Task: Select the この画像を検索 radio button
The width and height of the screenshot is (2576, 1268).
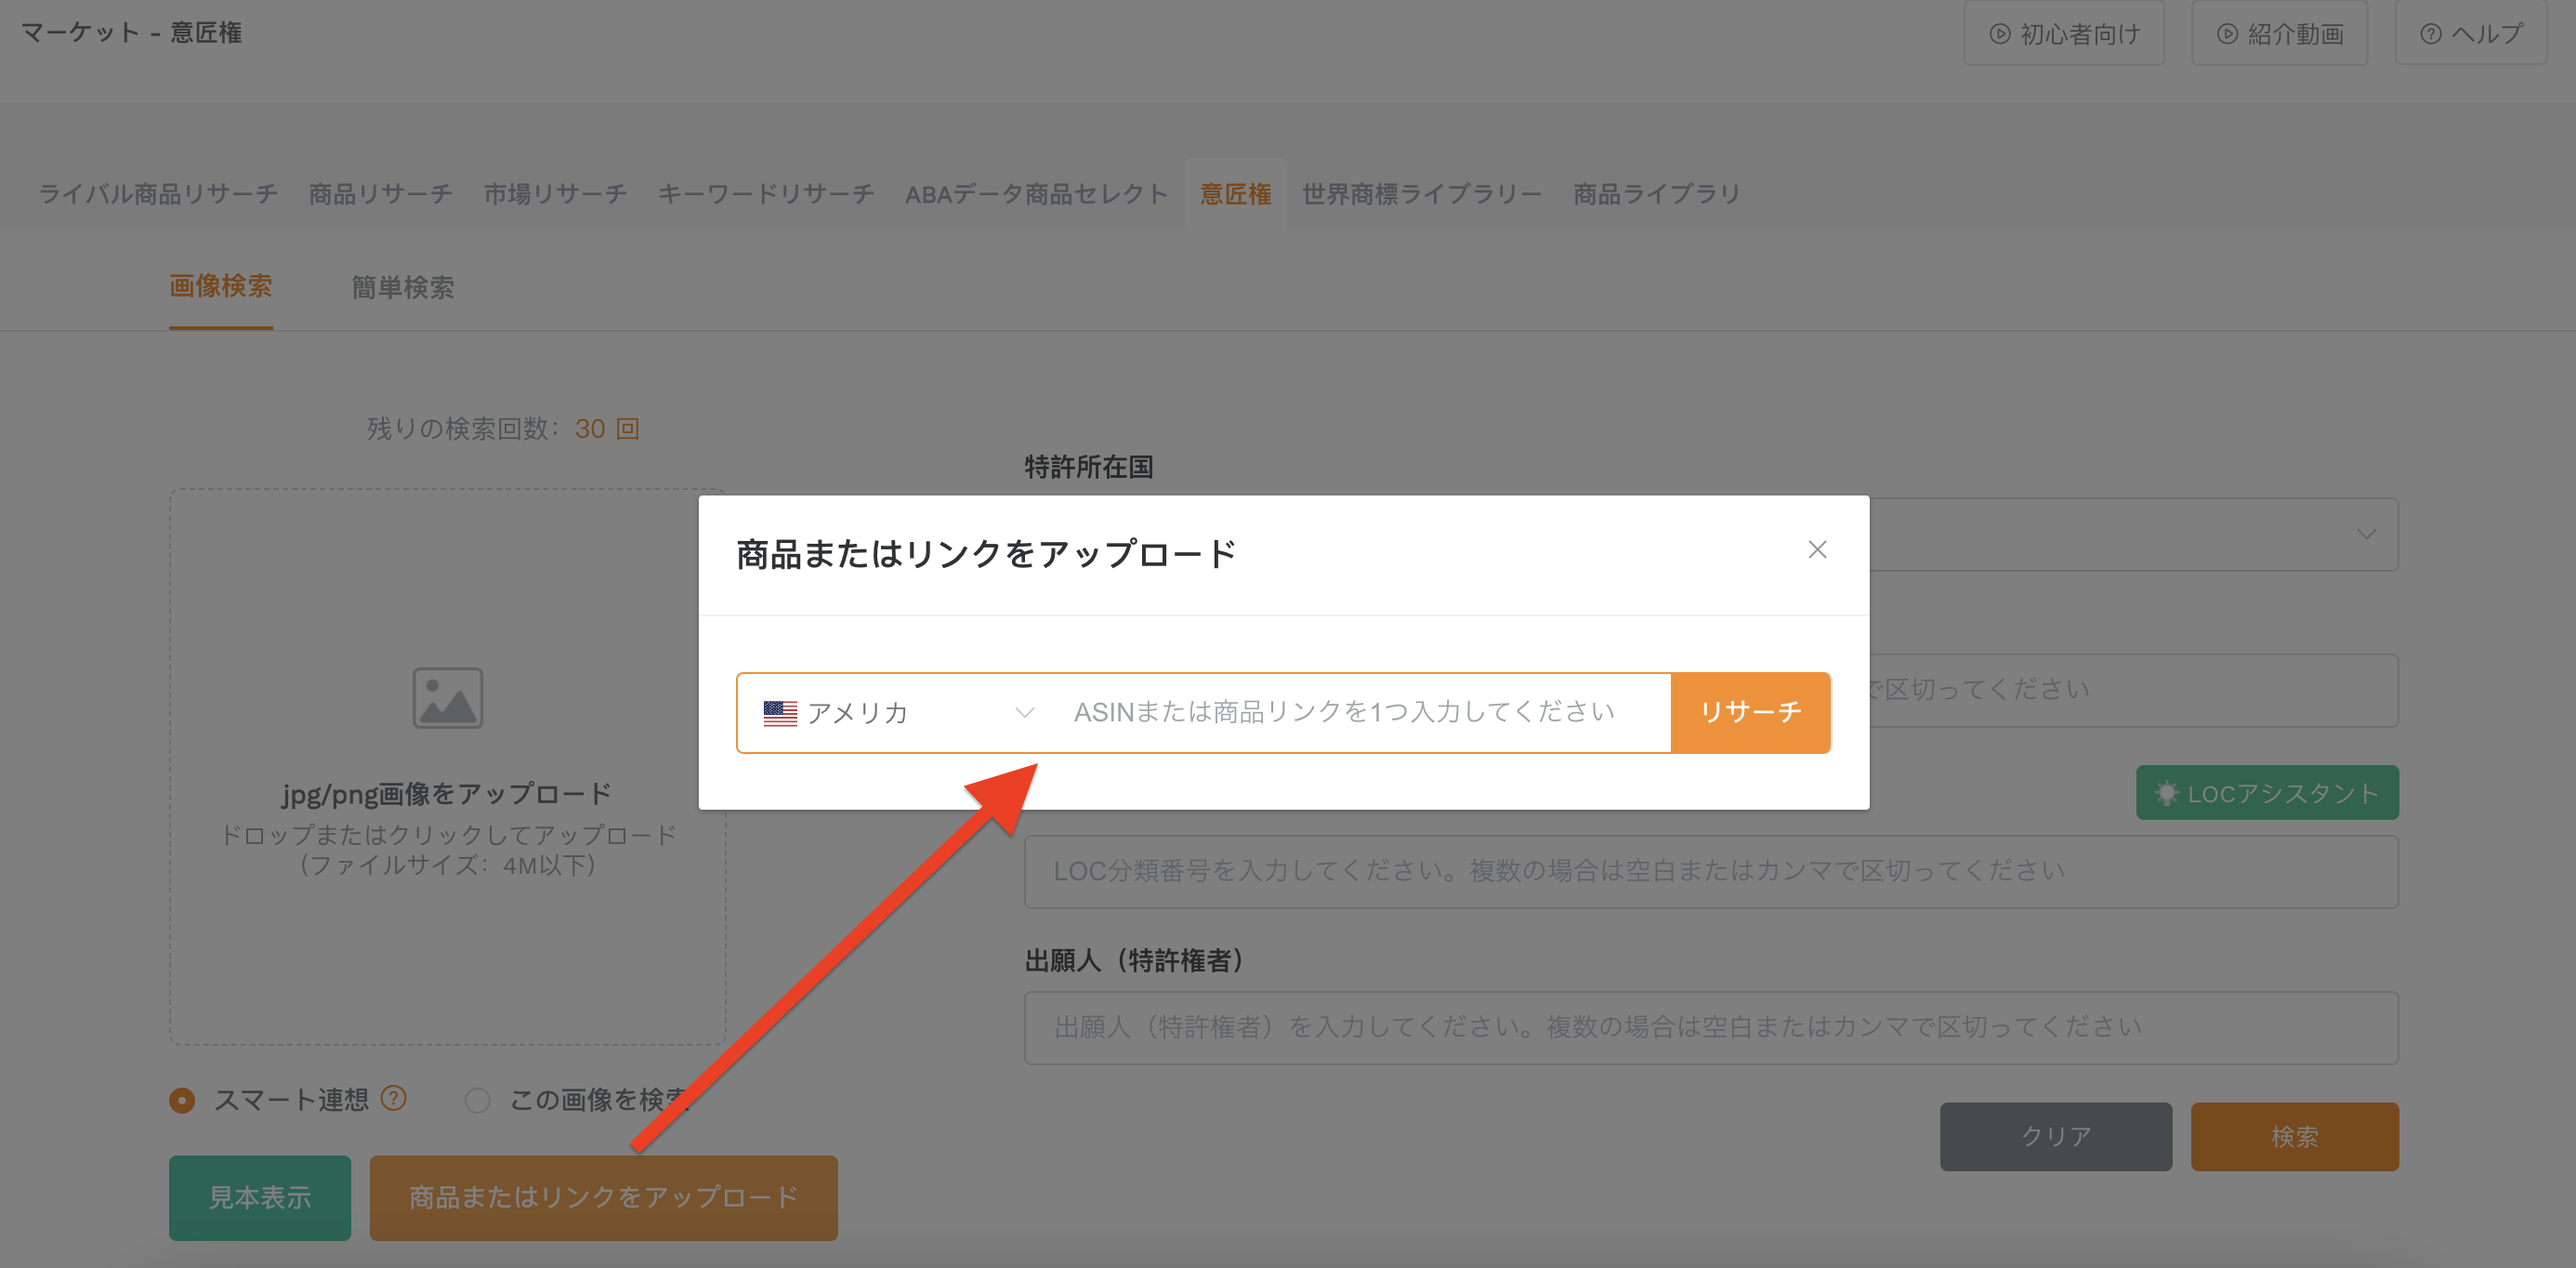Action: coord(477,1100)
